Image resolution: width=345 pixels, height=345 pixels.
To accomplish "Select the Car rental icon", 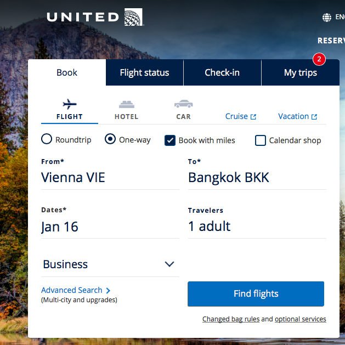I will [183, 104].
